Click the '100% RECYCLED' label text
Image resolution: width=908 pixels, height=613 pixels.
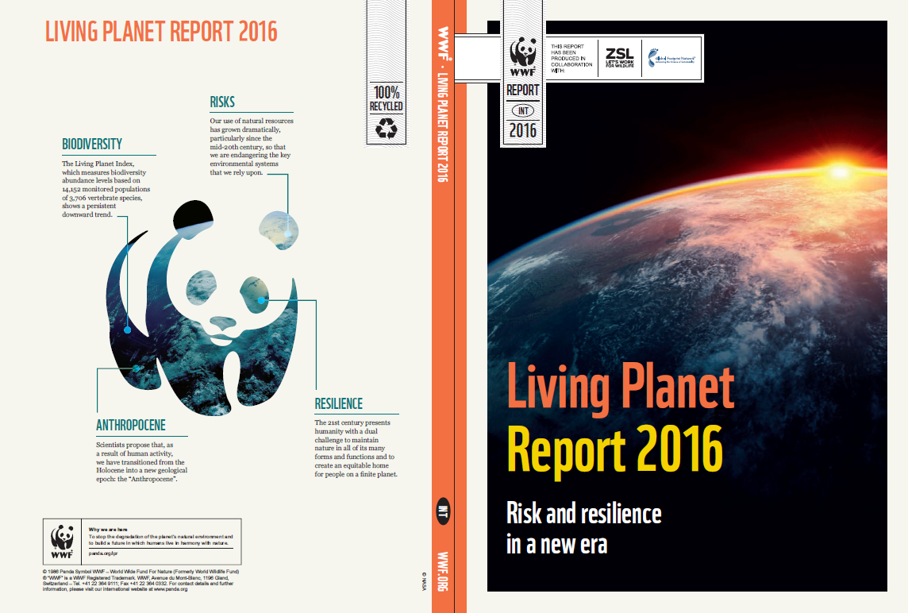click(386, 98)
